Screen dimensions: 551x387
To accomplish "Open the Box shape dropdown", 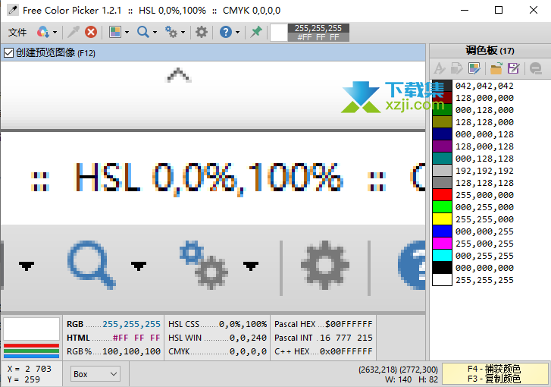I will coord(95,374).
